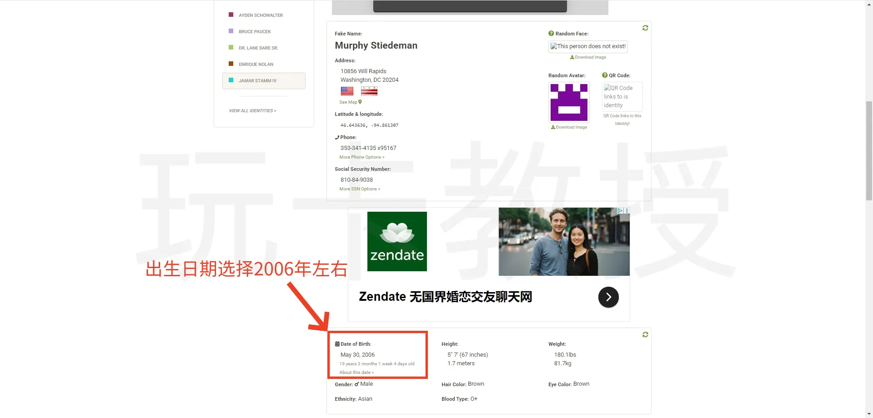This screenshot has width=873, height=418.
Task: Click the Zendate logo in the ad
Action: pos(397,242)
